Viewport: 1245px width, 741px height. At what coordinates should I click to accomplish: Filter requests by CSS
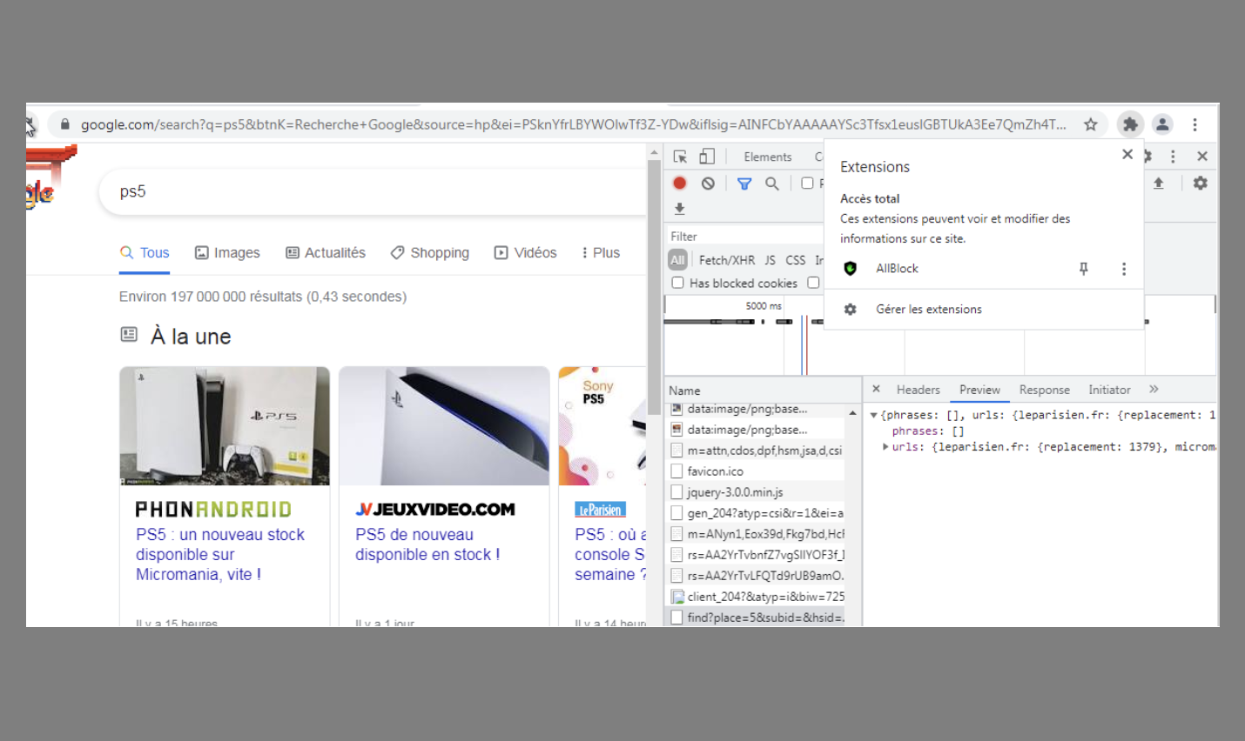click(x=796, y=260)
